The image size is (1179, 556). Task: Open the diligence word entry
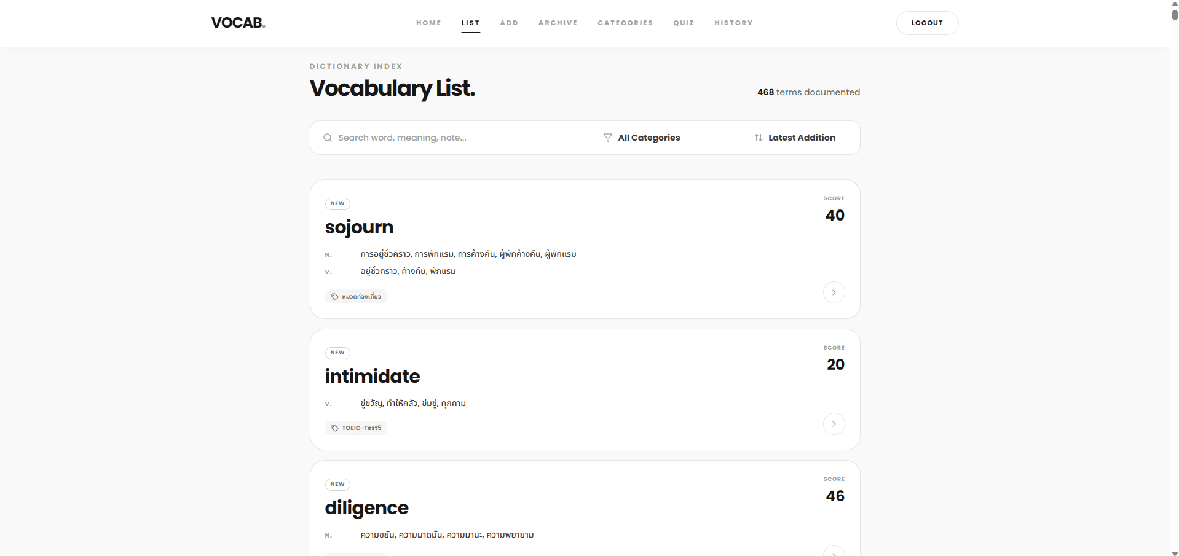(x=367, y=508)
